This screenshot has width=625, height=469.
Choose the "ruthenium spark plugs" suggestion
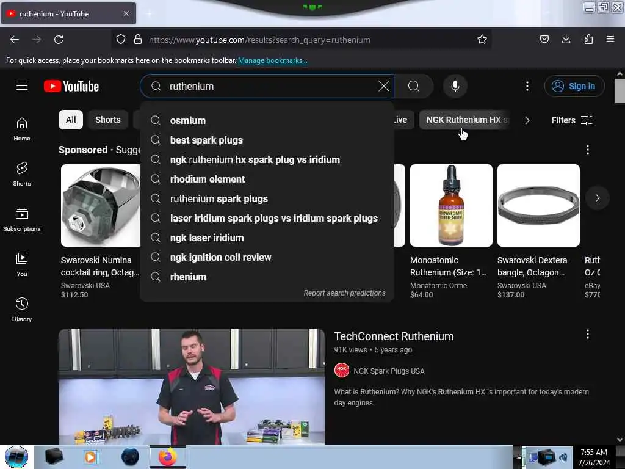[267, 198]
